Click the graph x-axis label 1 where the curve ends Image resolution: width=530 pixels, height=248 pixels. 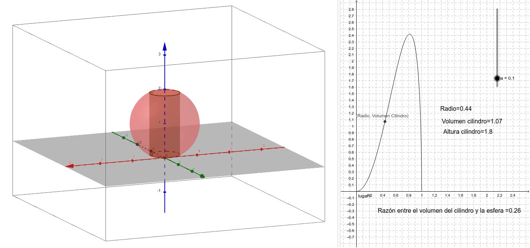click(x=423, y=195)
